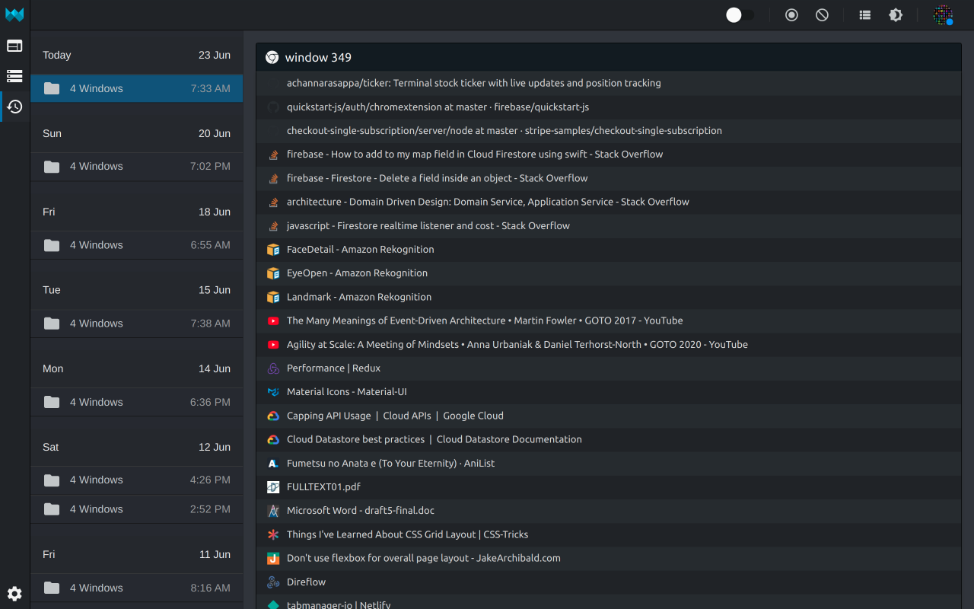
Task: Open the FULLTEXT01.pdf tab
Action: pos(323,486)
